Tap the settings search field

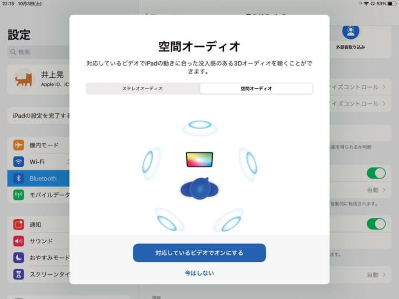click(38, 52)
